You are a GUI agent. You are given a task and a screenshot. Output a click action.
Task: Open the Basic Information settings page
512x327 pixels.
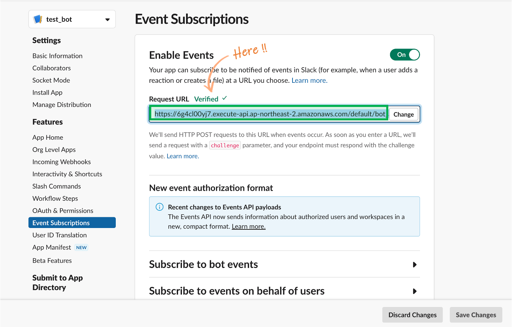[x=58, y=56]
